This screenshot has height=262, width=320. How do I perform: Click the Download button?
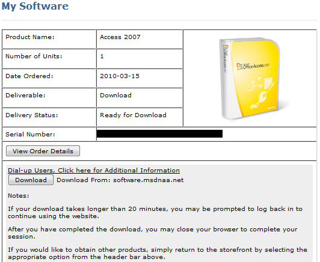[31, 180]
